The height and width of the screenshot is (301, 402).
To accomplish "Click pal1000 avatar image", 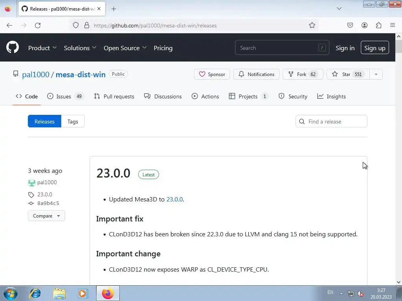I will point(31,183).
